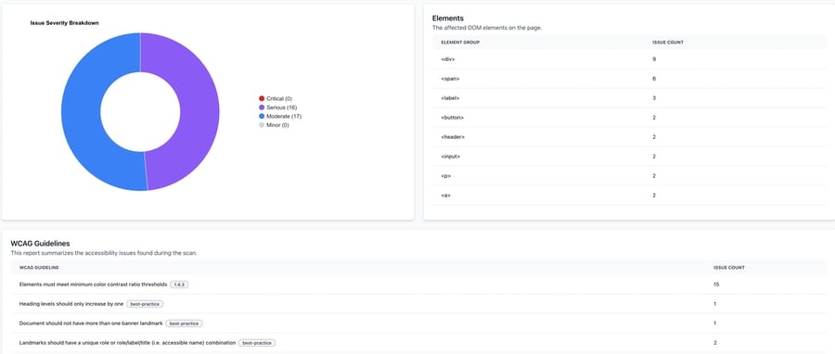Select the <div> element row
835x354 pixels.
[629, 59]
